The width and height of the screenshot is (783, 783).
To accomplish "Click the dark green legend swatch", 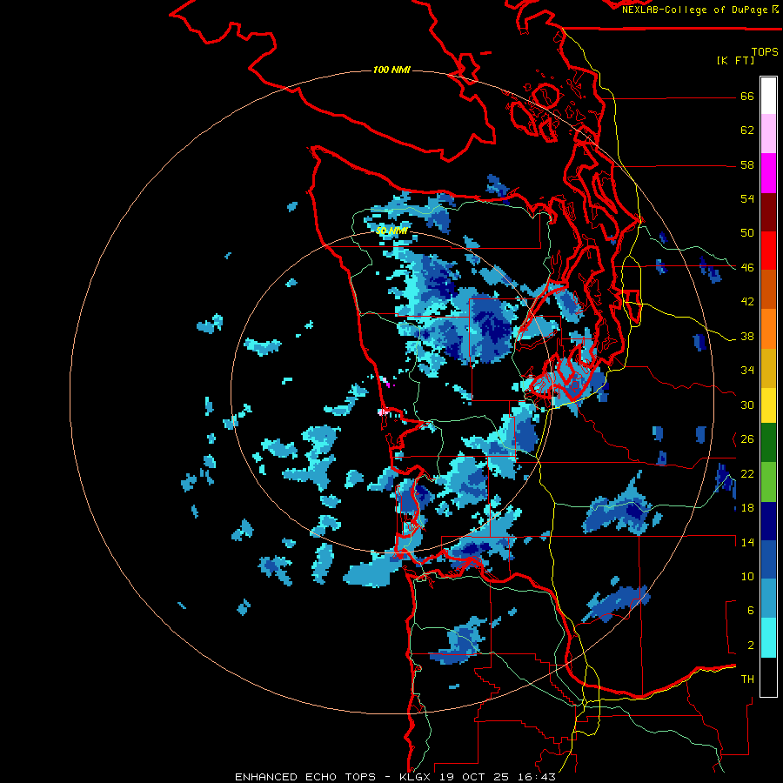I will (768, 443).
